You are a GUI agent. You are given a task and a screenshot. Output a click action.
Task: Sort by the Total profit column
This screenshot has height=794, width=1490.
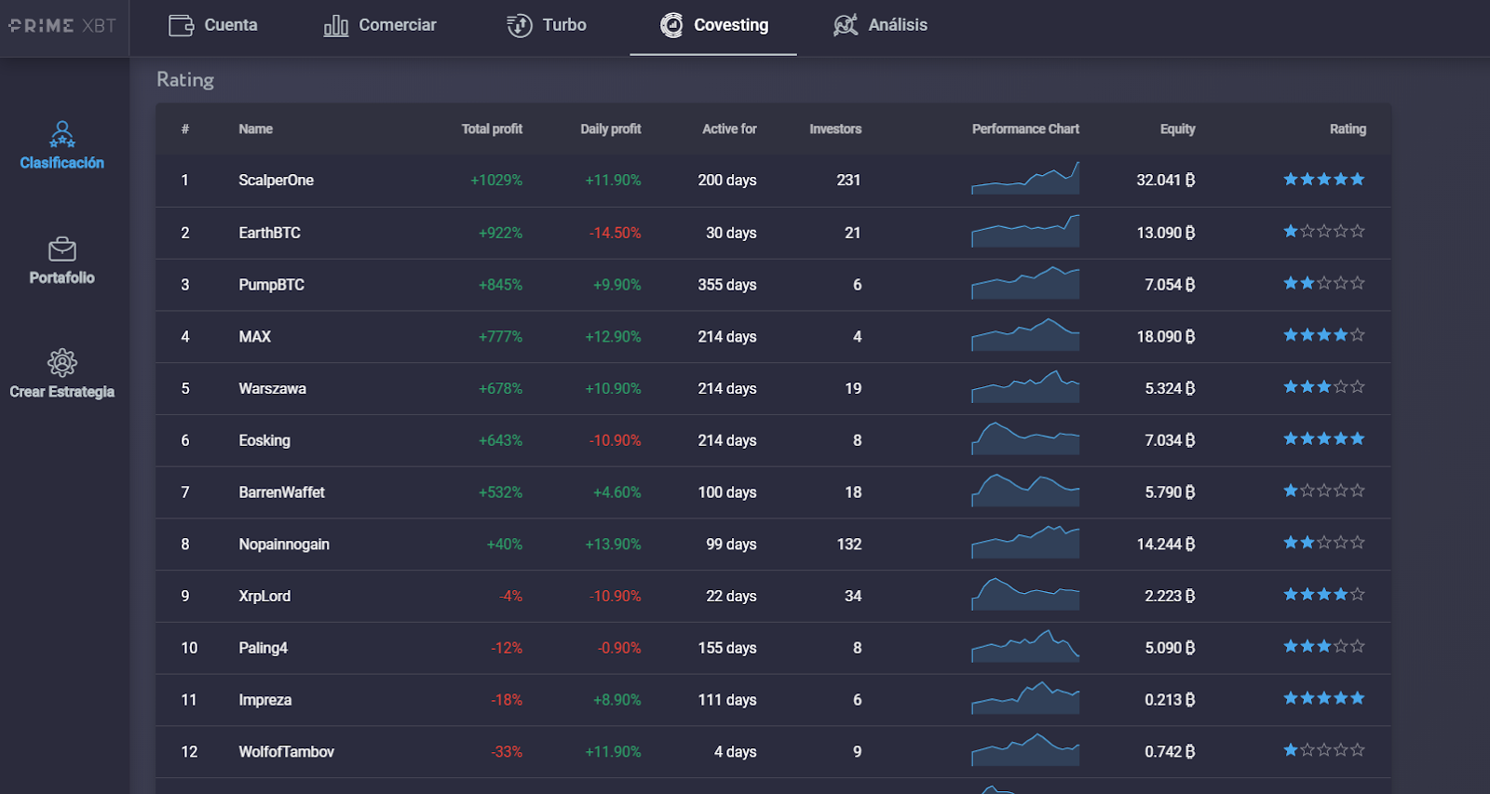tap(492, 129)
